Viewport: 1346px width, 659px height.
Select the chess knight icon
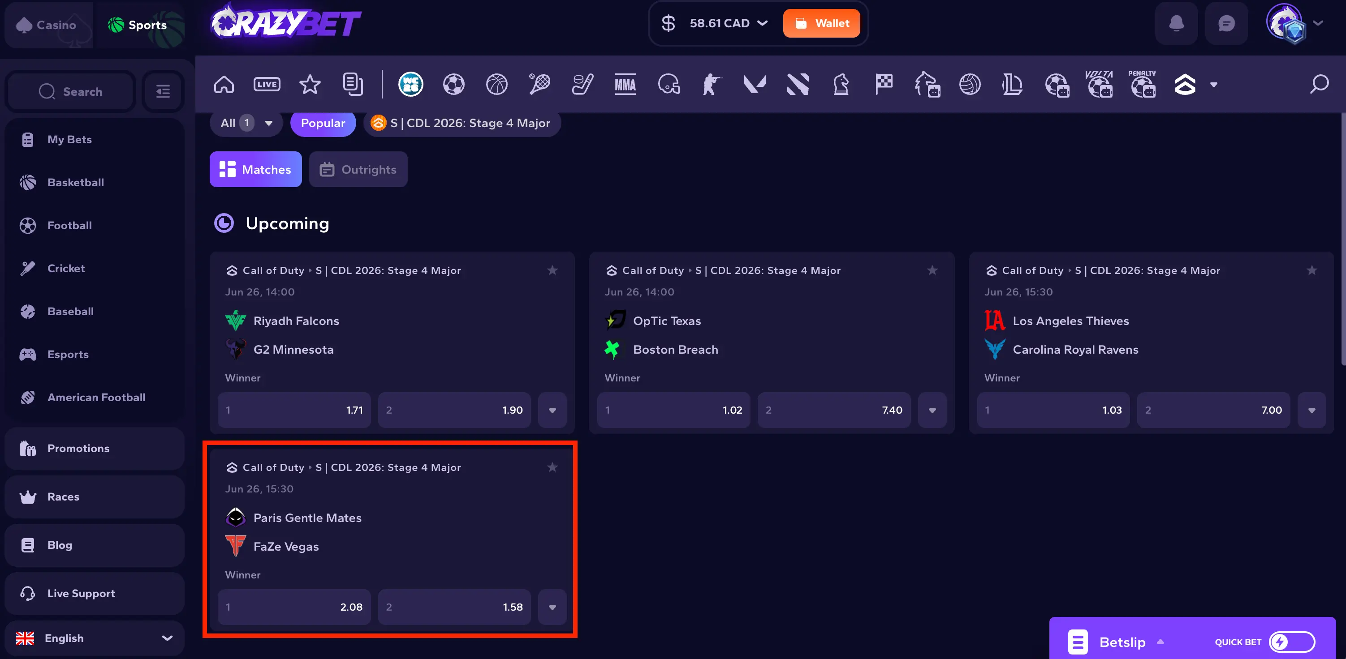pos(841,84)
